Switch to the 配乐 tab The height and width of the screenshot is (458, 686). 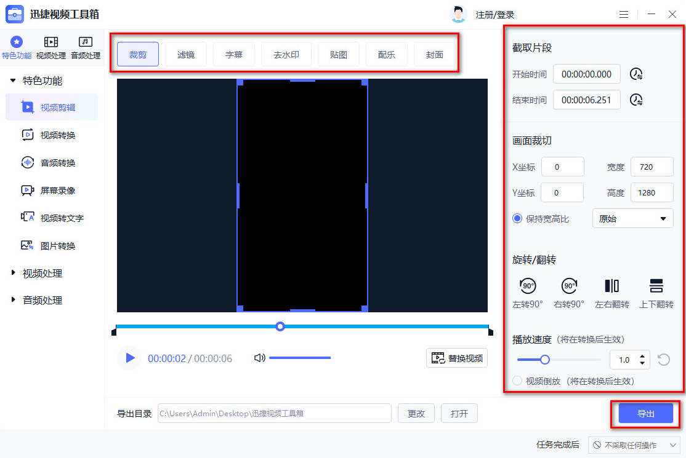click(x=387, y=54)
